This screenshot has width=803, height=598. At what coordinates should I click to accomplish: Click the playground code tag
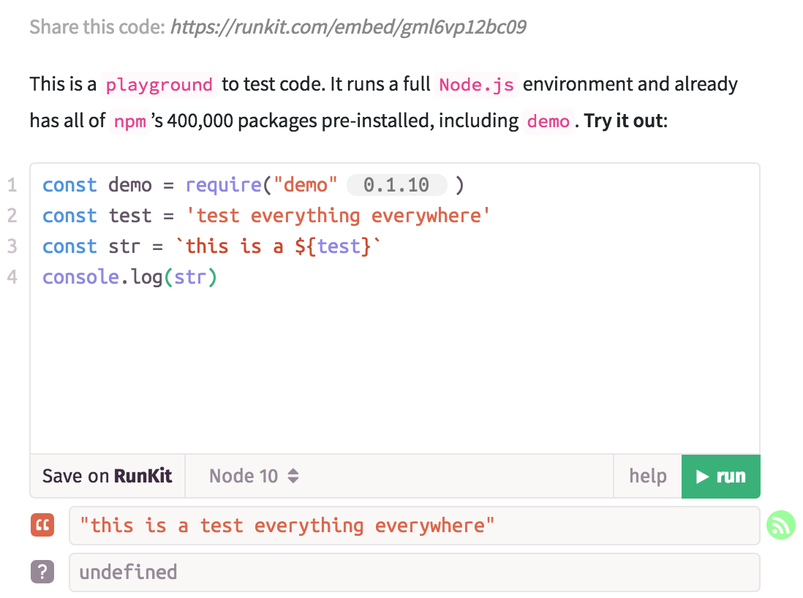(159, 85)
